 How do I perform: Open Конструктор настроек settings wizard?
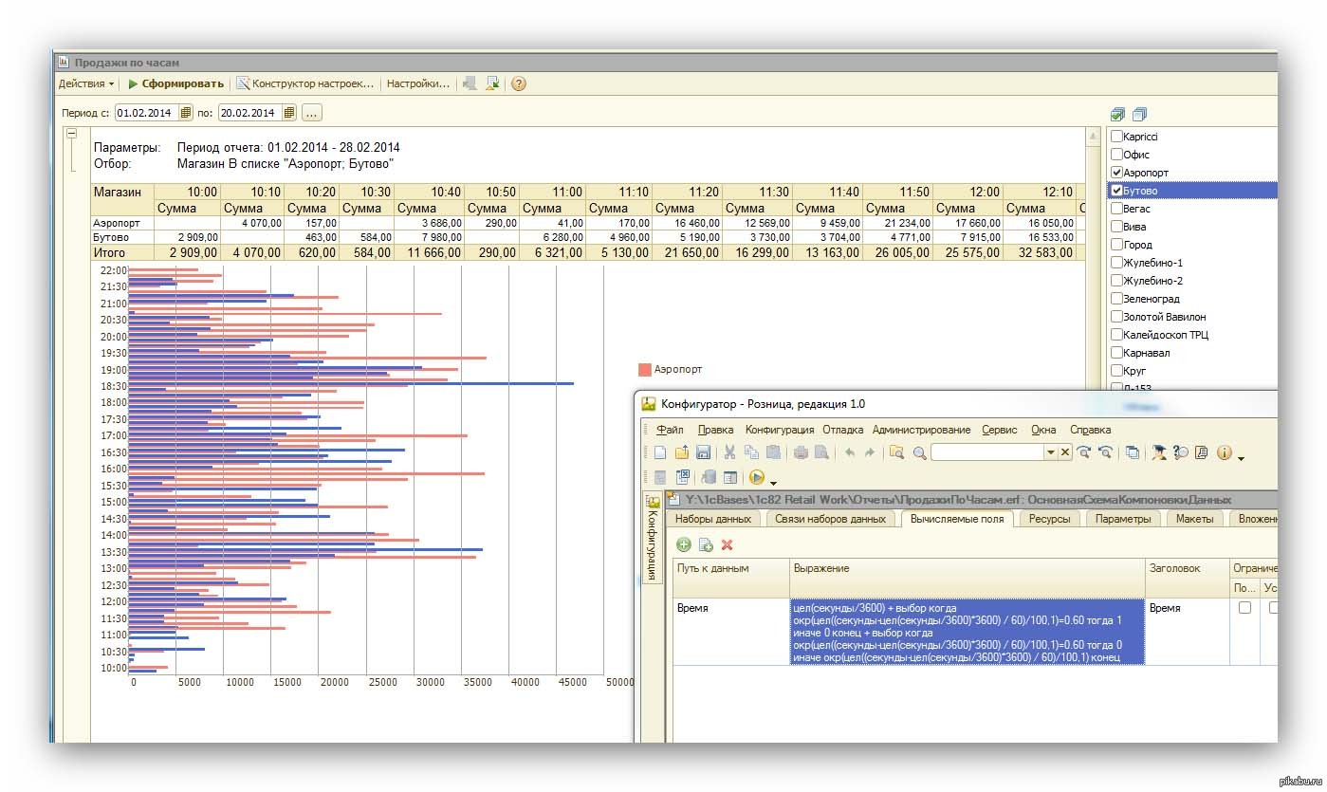[x=305, y=83]
